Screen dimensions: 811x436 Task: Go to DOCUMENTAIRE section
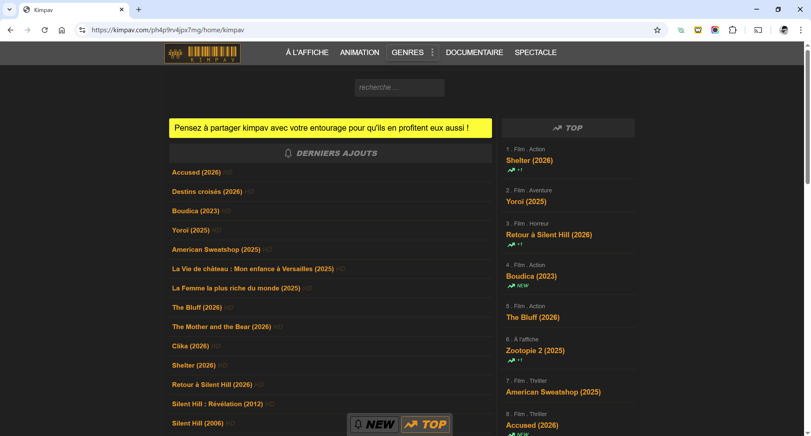pos(474,53)
